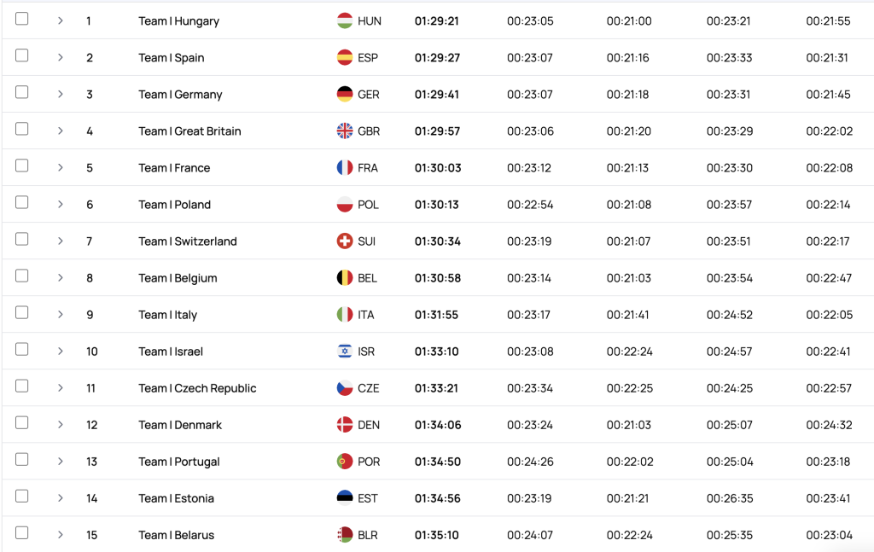Click the Hungary flag icon
Image resolution: width=874 pixels, height=552 pixels.
click(345, 20)
